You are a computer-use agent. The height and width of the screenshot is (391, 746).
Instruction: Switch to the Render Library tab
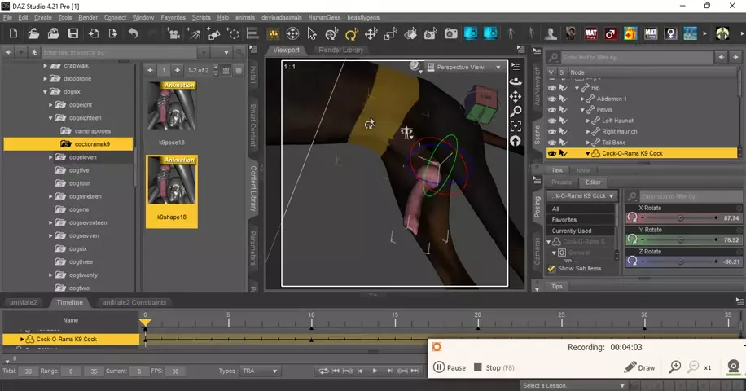coord(341,50)
